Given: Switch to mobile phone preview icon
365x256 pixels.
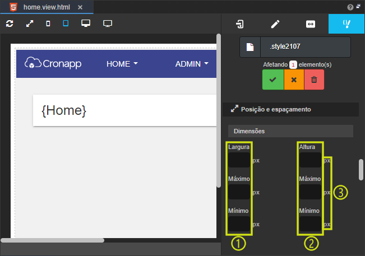Looking at the screenshot, I should click(x=48, y=24).
